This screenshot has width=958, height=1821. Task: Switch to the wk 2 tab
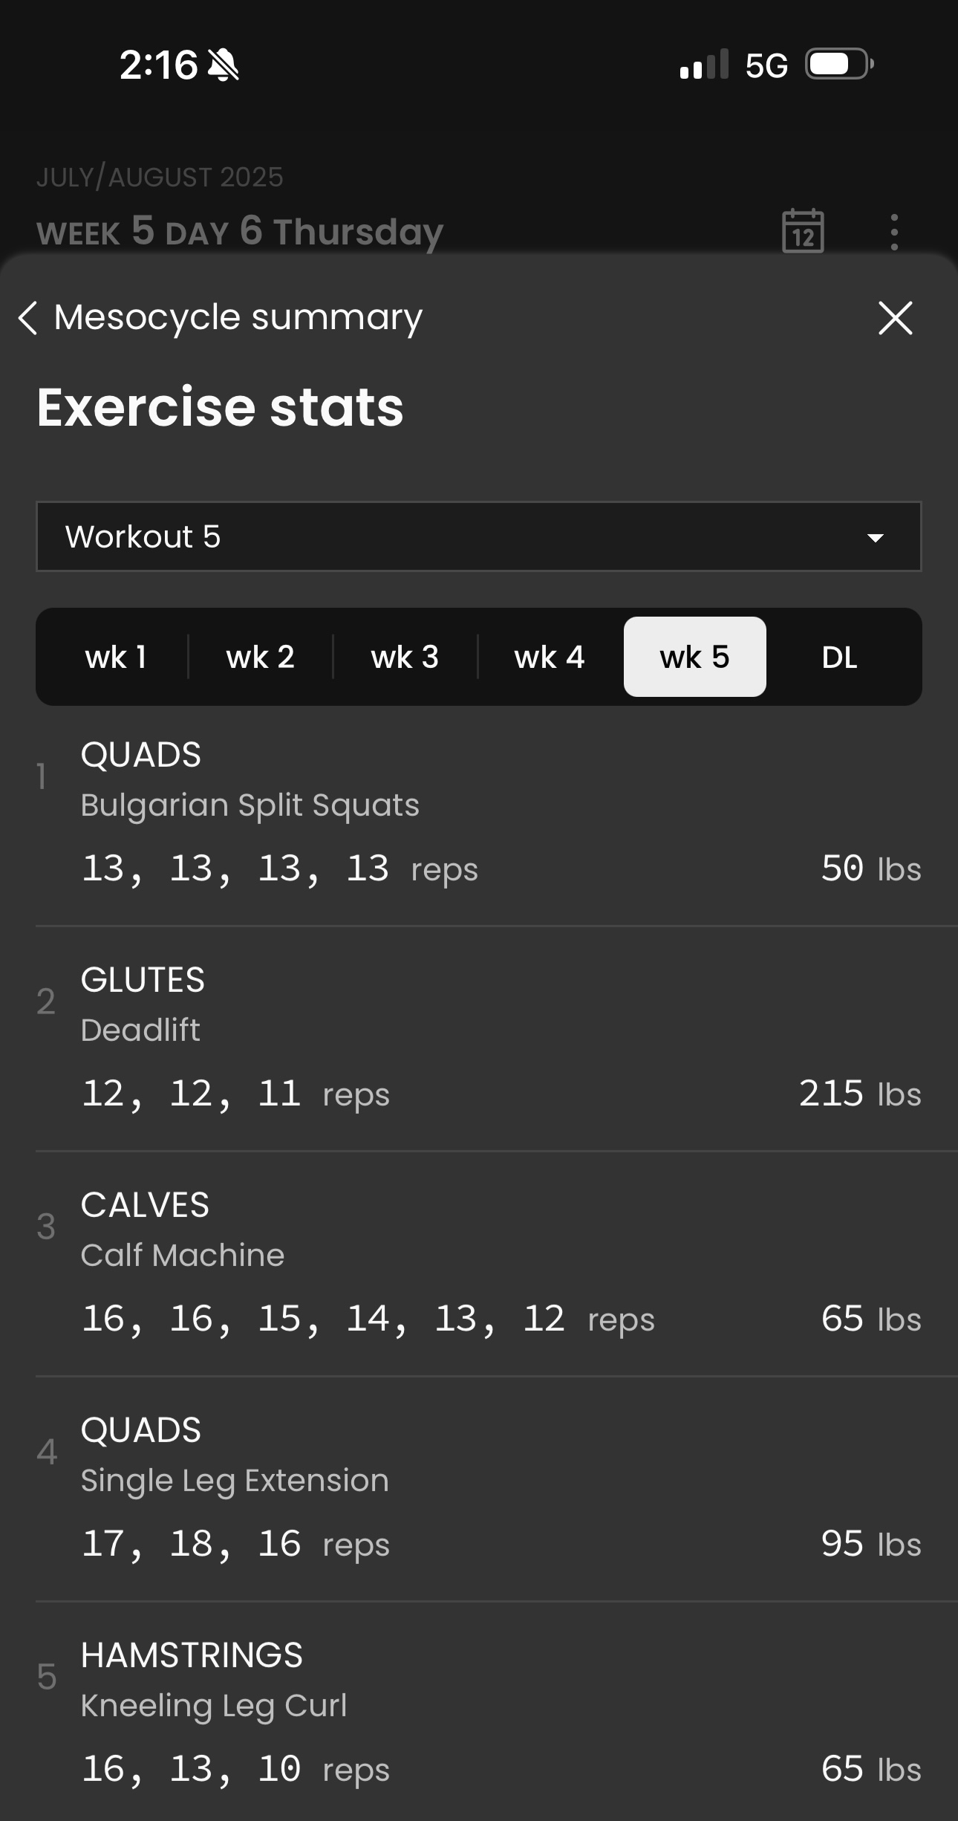click(261, 657)
